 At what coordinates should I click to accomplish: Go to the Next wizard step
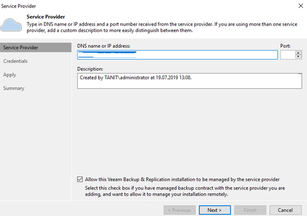coord(215,210)
